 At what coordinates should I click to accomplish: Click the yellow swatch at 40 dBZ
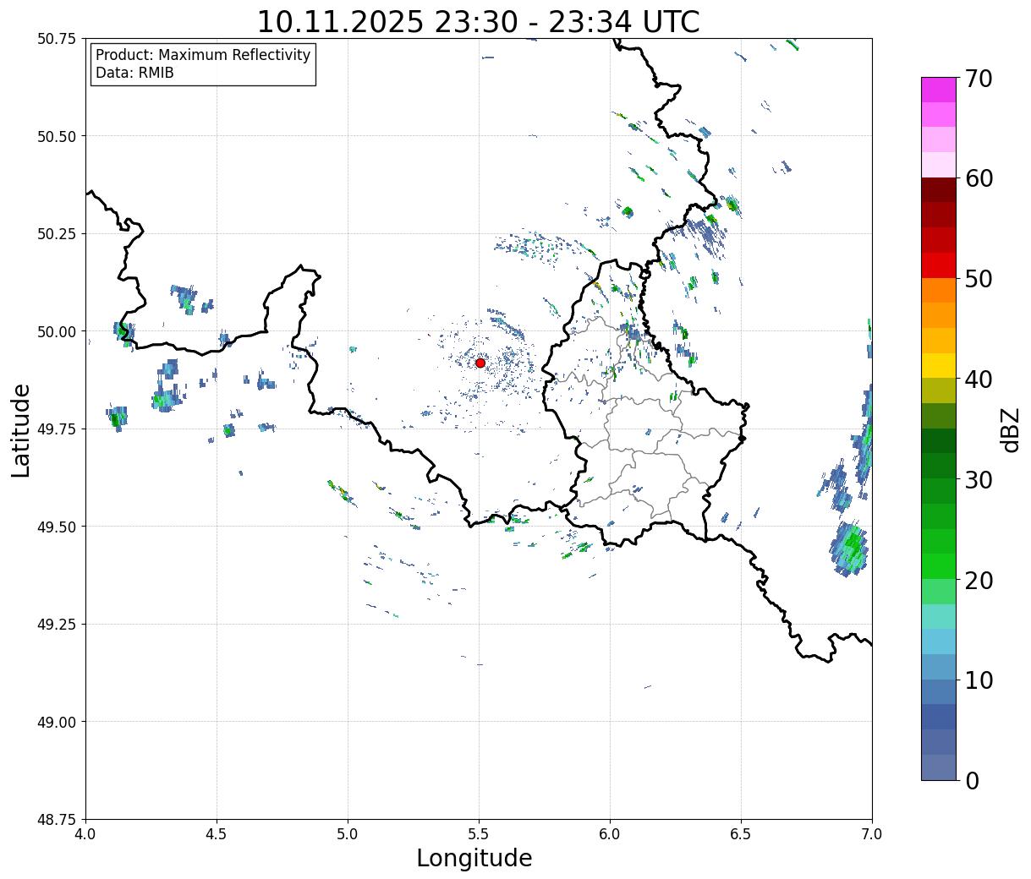pos(939,366)
